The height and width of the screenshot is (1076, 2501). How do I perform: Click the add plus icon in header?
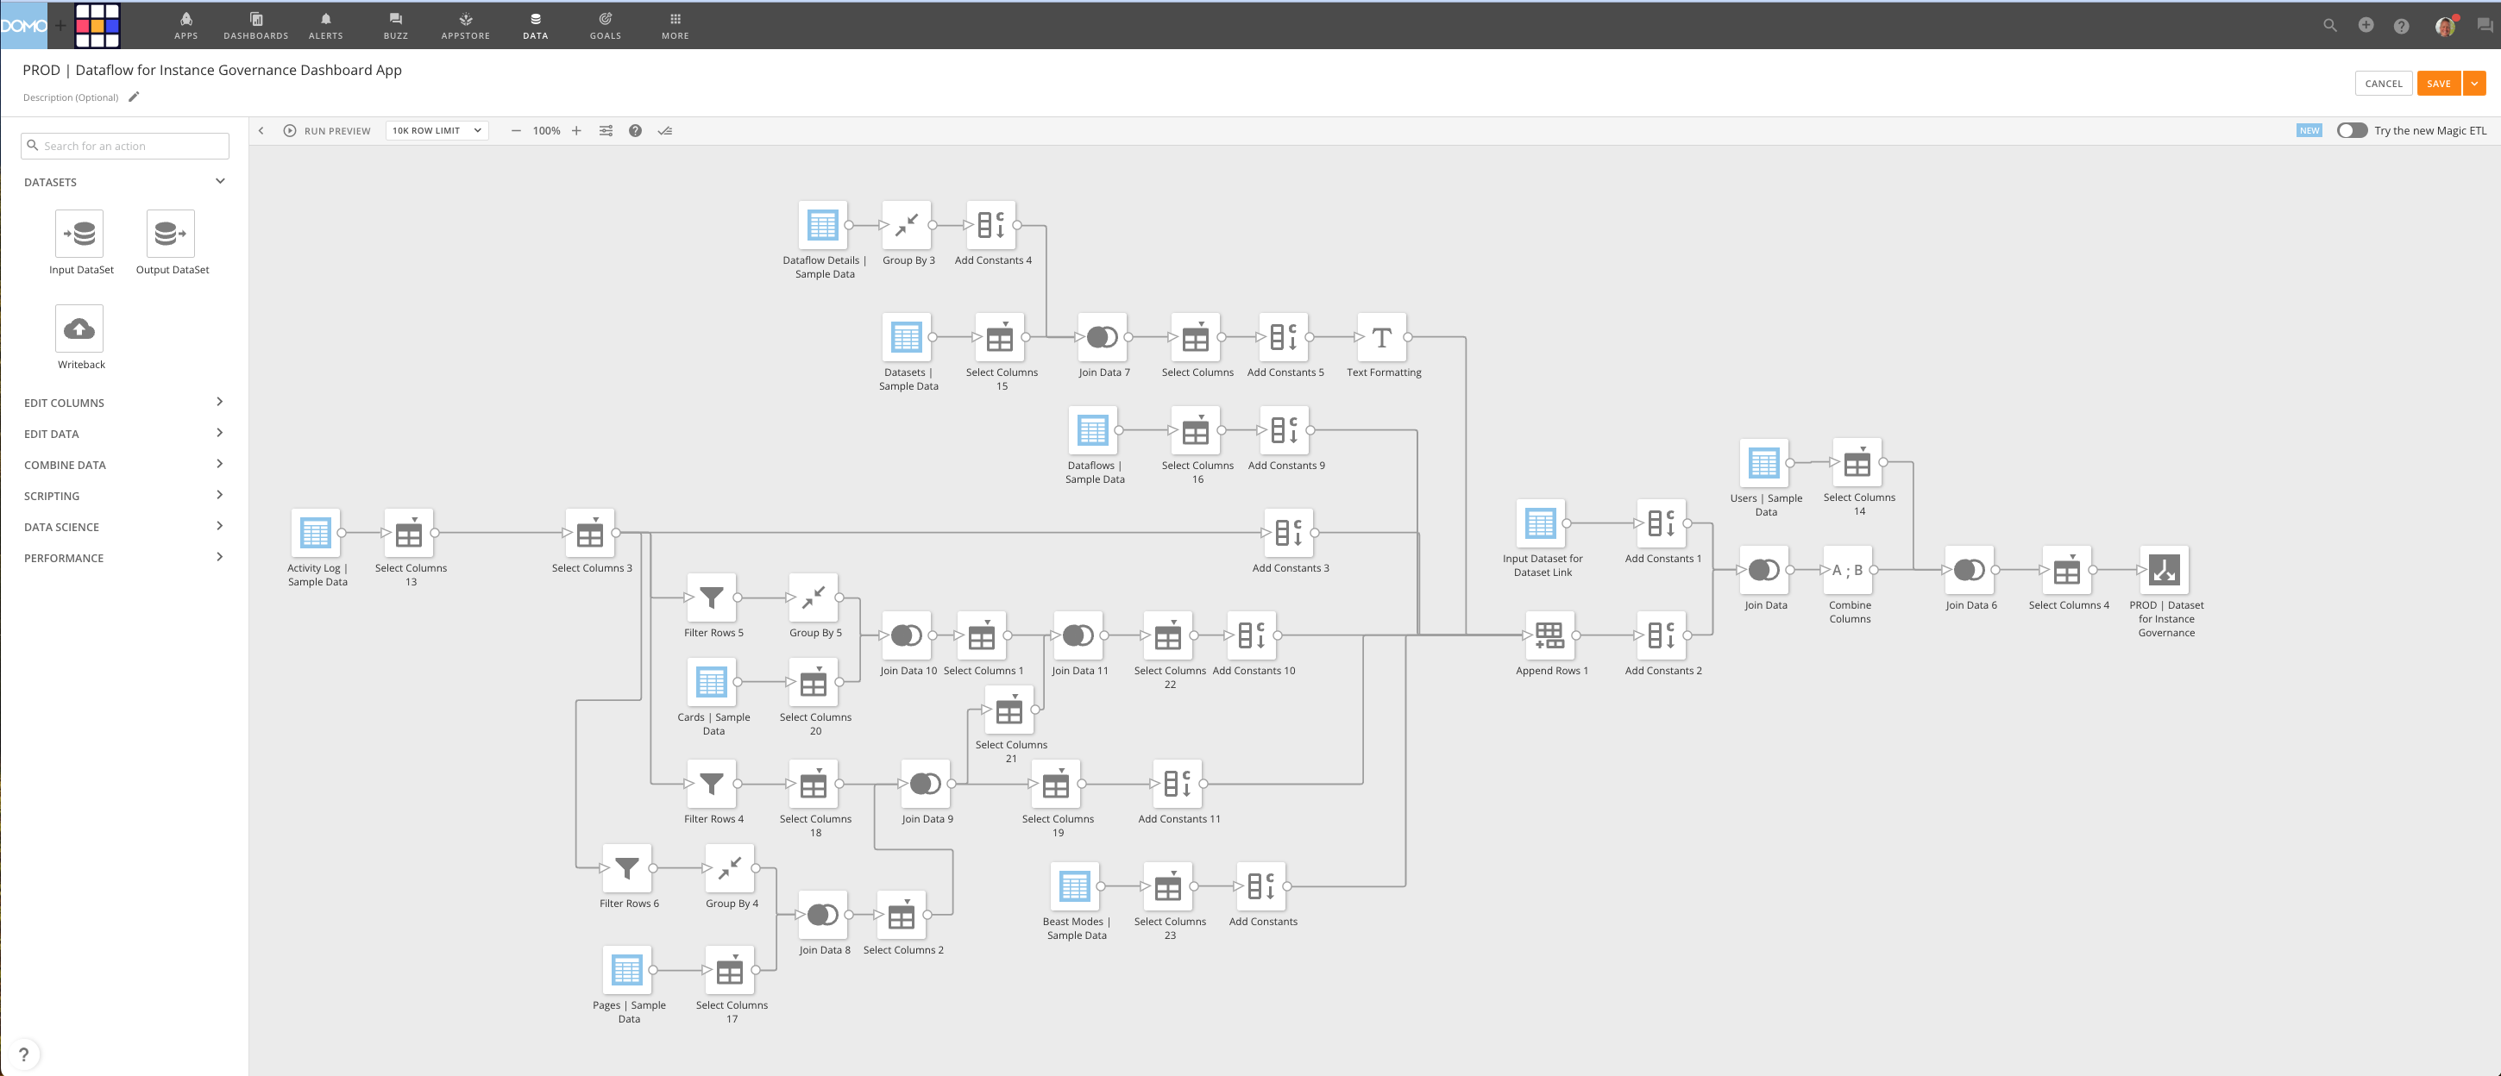pos(2366,25)
